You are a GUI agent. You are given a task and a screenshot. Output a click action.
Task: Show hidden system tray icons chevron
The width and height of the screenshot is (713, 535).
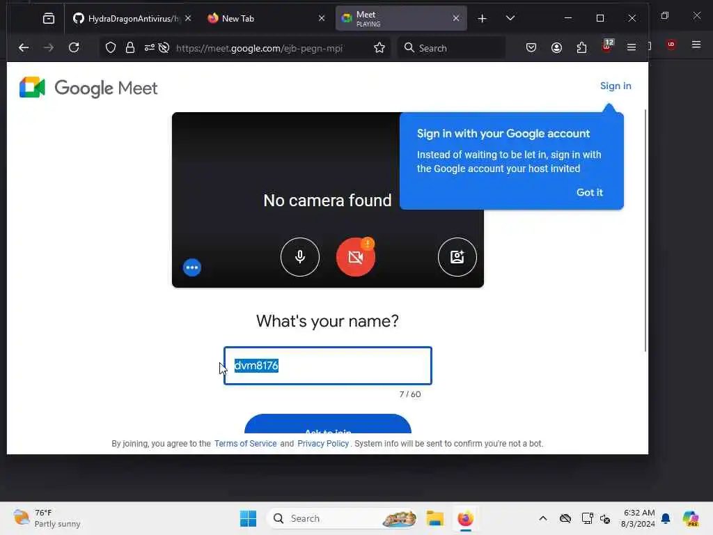(543, 518)
